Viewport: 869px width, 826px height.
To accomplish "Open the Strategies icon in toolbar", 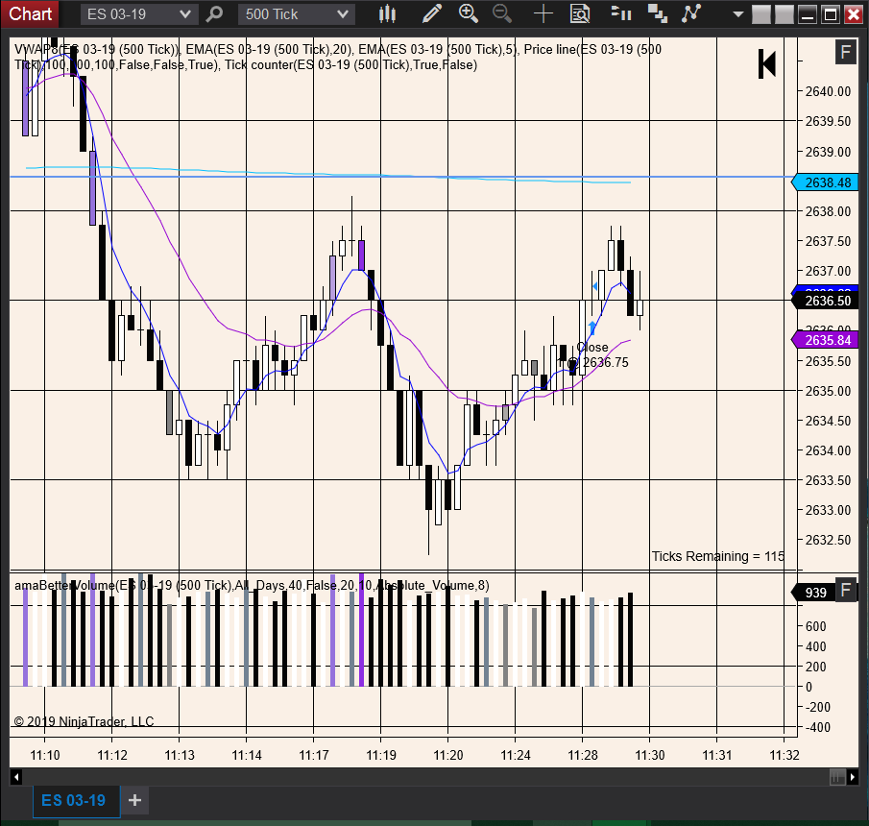I will click(691, 13).
